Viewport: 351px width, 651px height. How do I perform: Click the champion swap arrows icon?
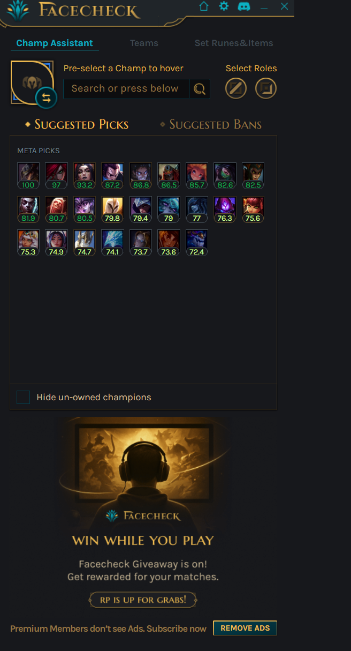coord(46,98)
